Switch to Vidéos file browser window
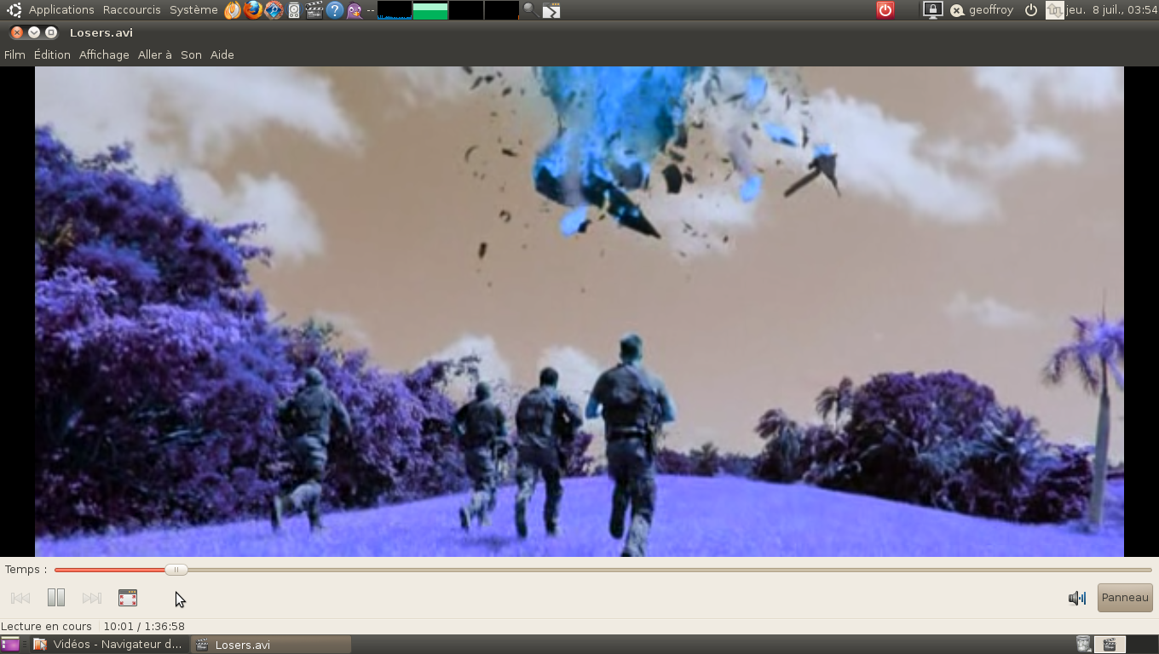1159x654 pixels. pos(107,645)
